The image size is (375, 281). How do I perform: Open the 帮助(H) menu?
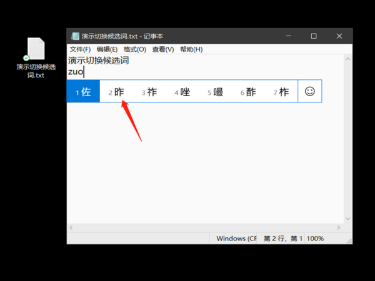point(191,49)
